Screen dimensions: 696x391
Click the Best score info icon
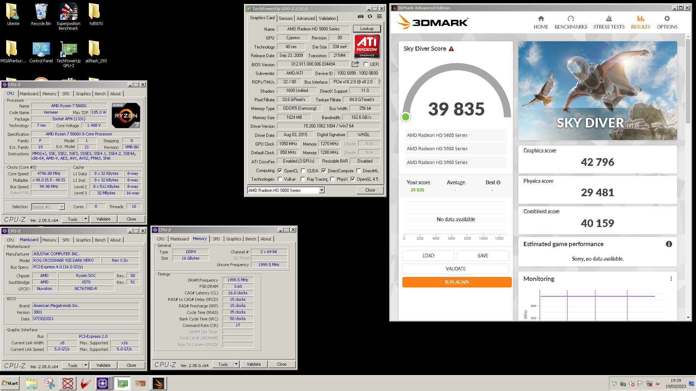(498, 182)
